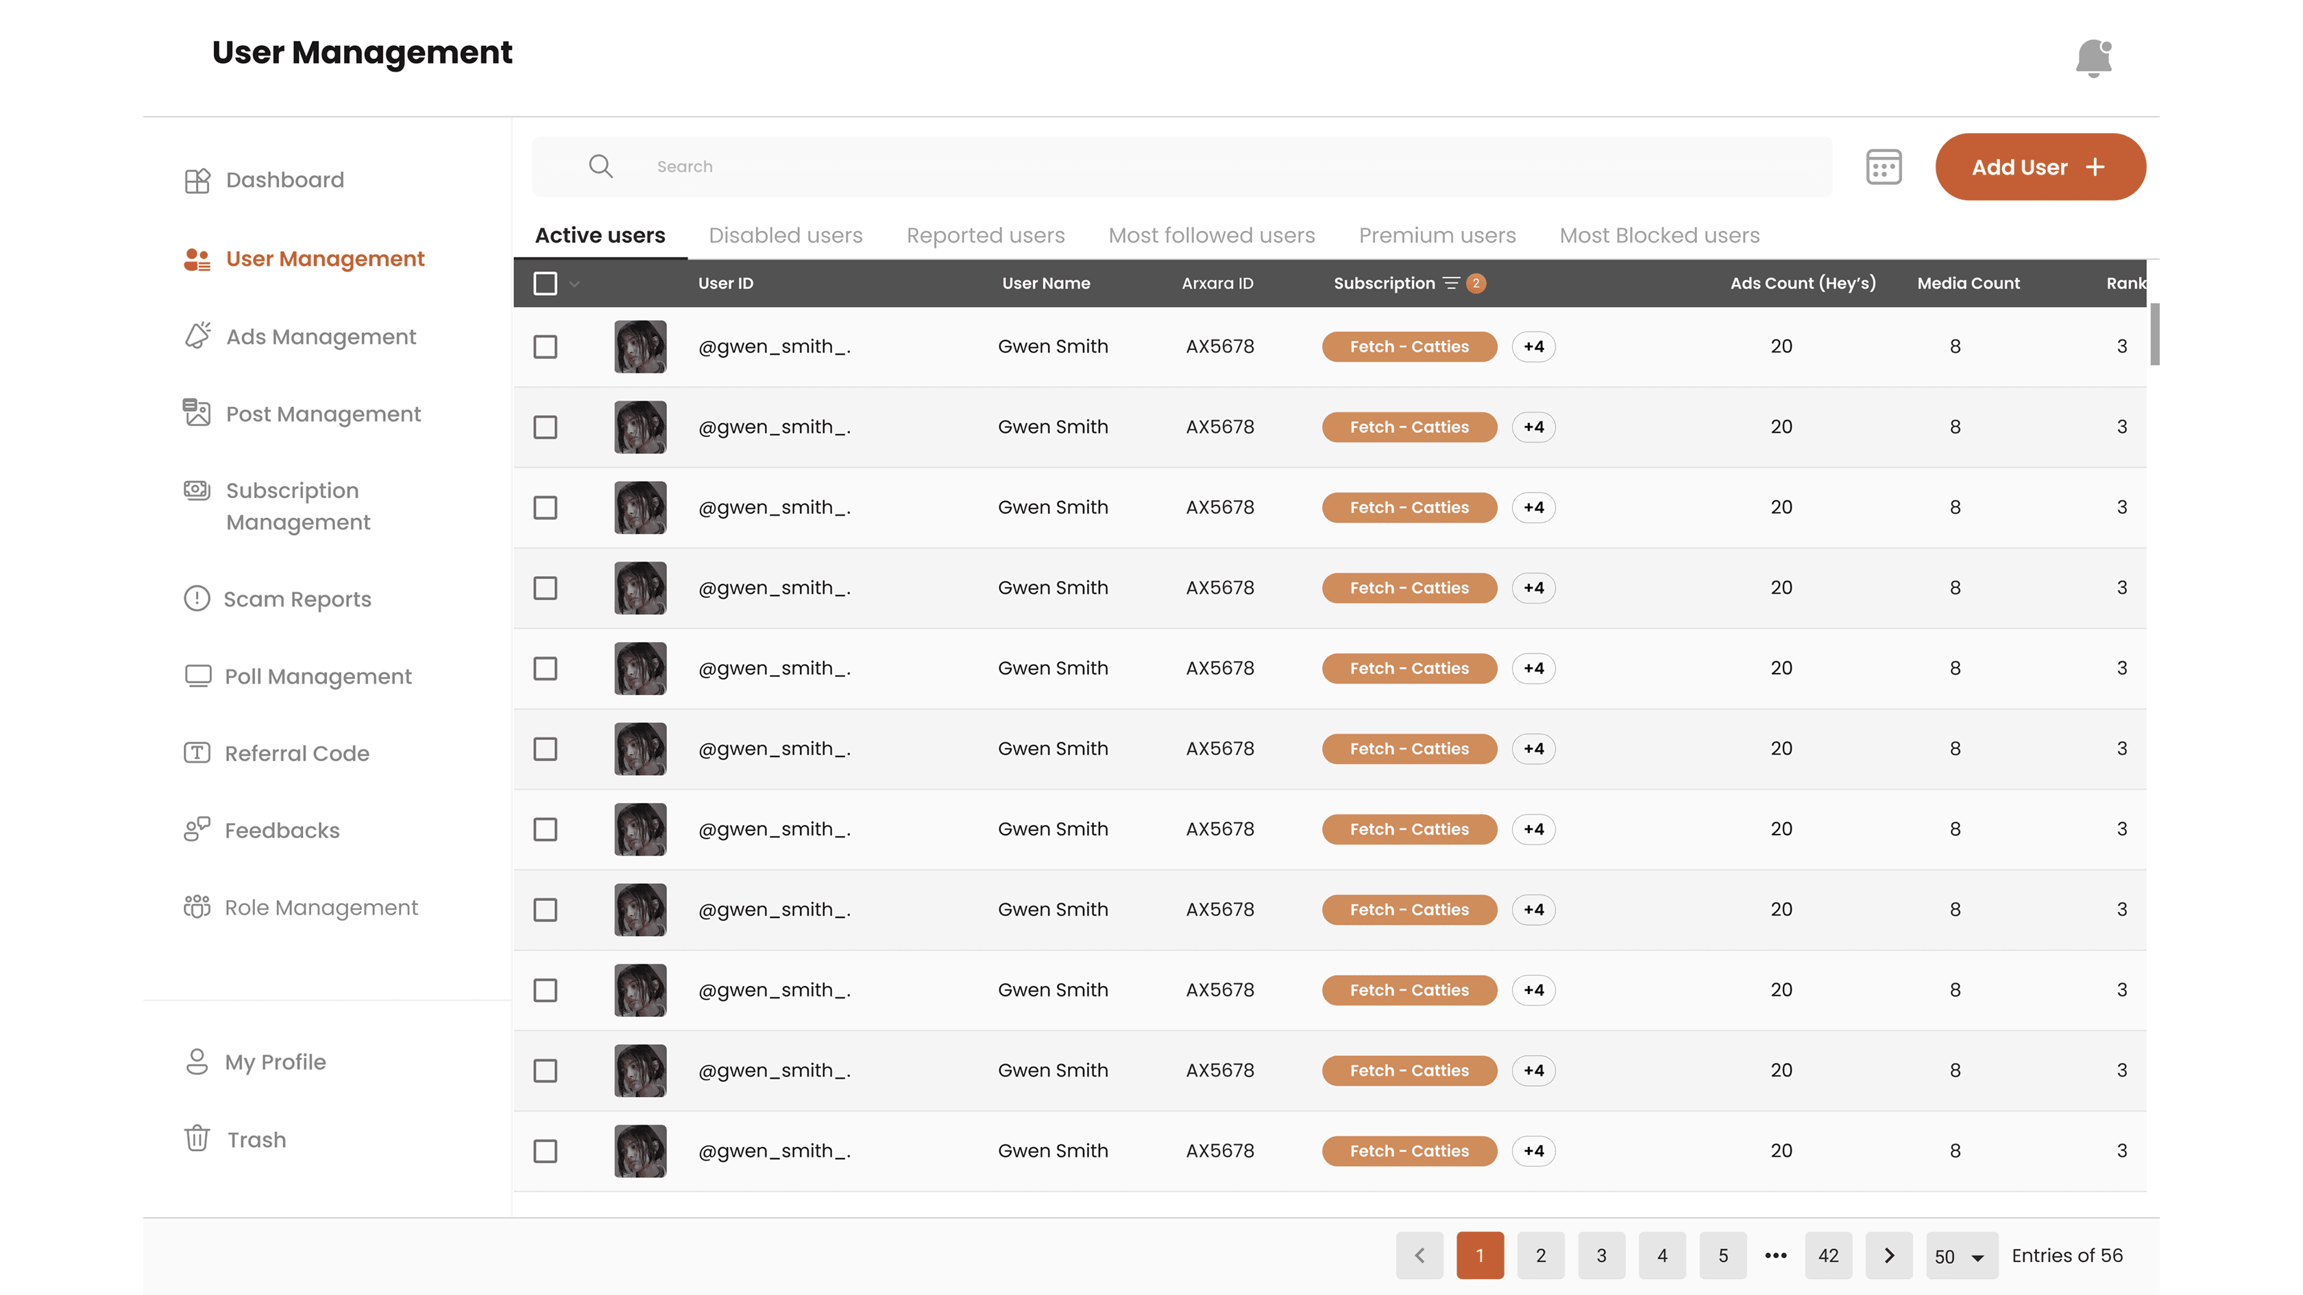Go to pagination page 42

coord(1828,1255)
